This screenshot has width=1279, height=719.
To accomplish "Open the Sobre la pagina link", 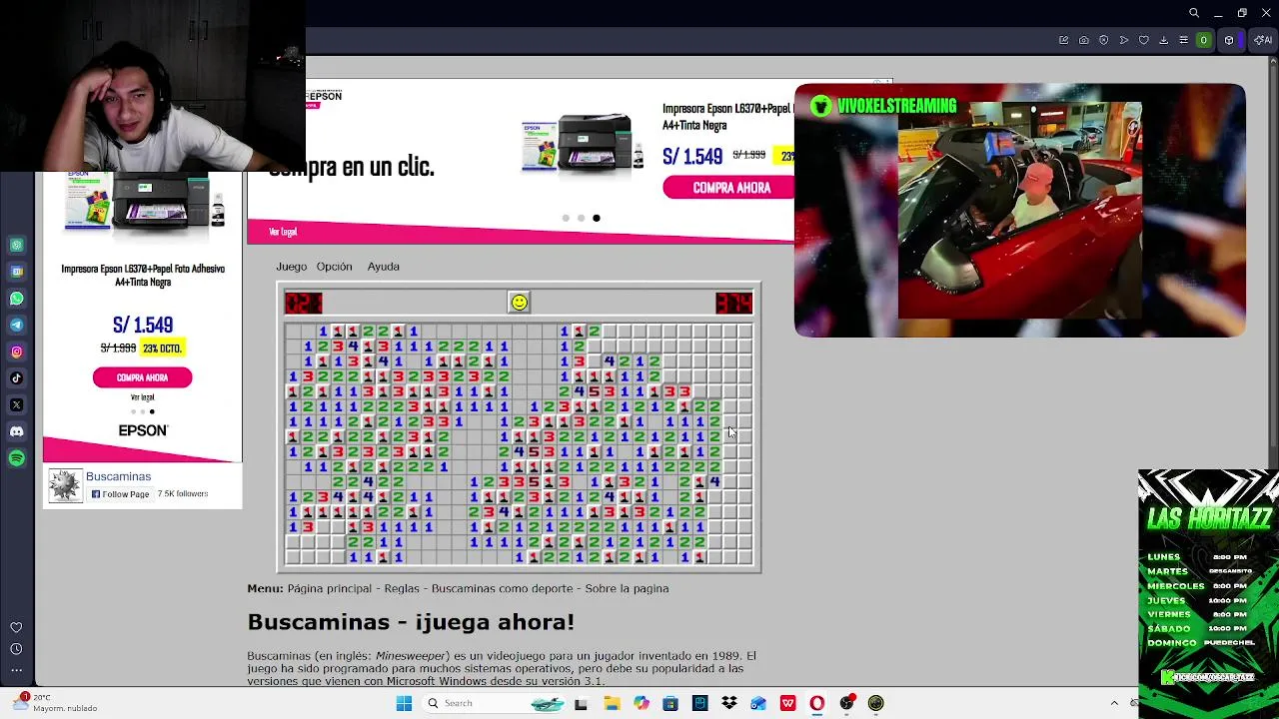I will point(628,588).
